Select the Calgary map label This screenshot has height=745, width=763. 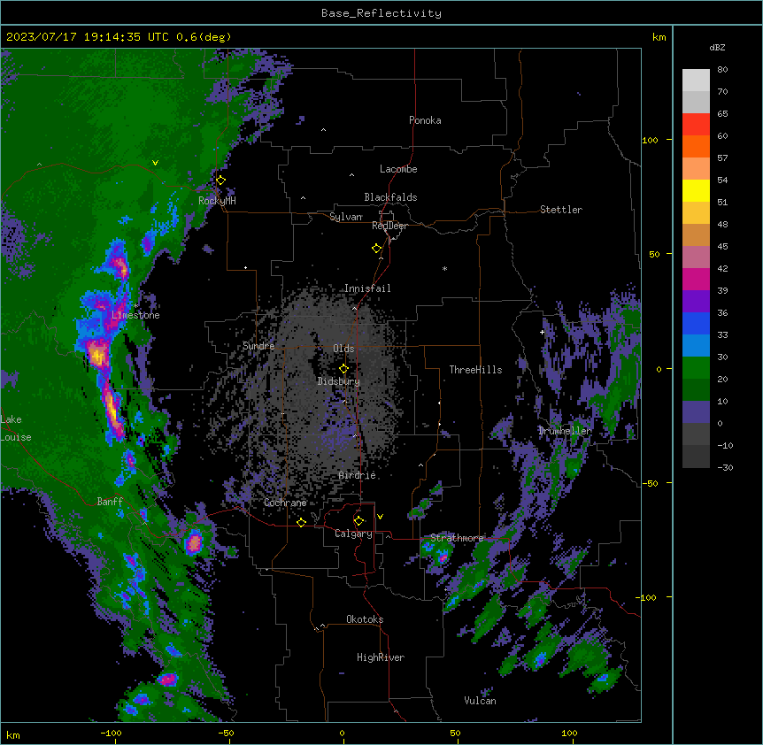coord(354,534)
